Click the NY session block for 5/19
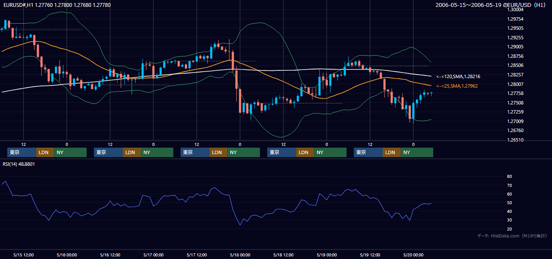Viewport: 552px width, 259px height. tap(417, 152)
